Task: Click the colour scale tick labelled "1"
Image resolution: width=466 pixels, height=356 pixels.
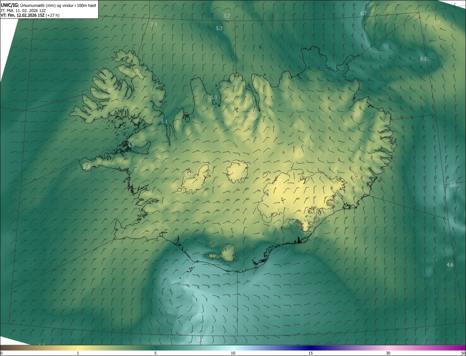Action: click(78, 353)
